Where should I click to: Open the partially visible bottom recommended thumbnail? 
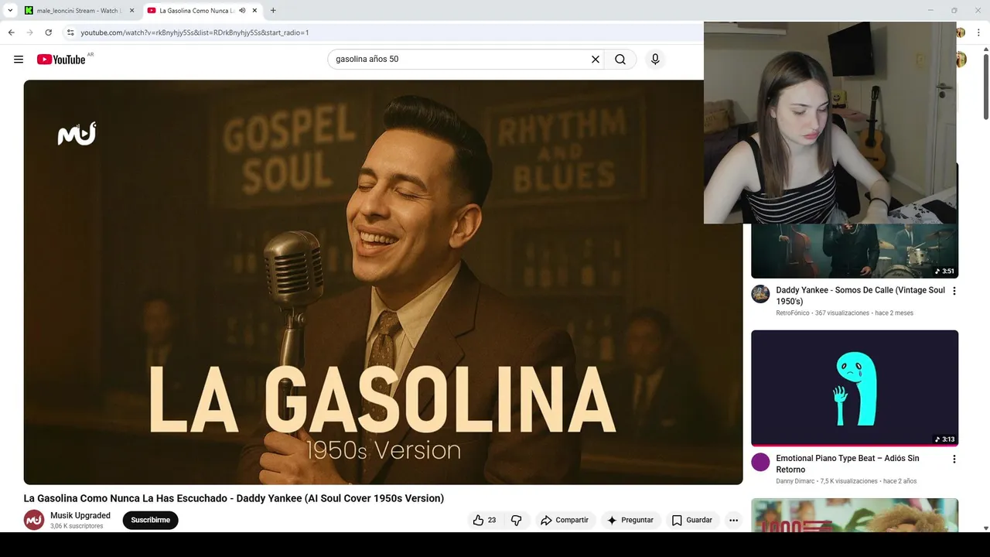(x=855, y=515)
